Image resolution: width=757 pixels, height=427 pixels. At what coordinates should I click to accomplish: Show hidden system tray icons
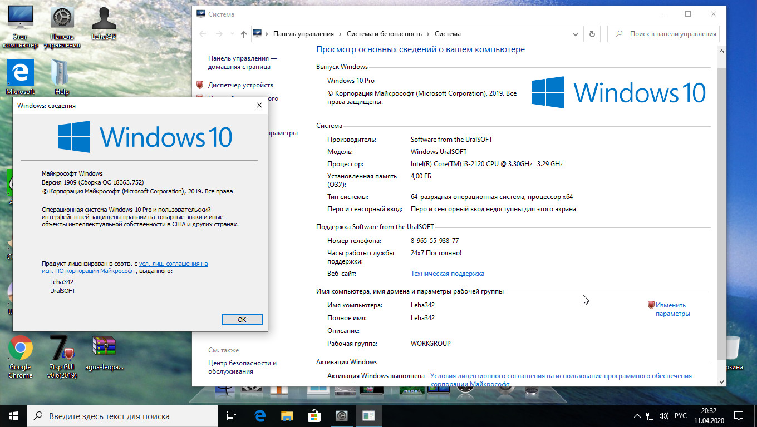[x=637, y=416]
